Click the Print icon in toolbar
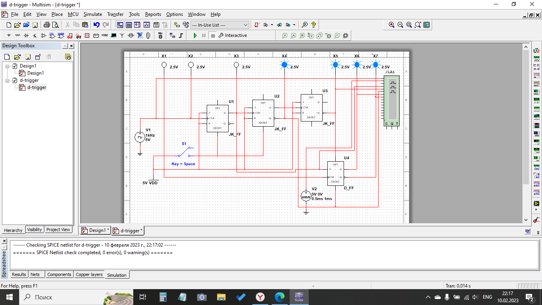Viewport: 542px width, 305px height. (x=46, y=25)
